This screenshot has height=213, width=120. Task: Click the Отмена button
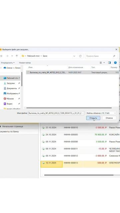tap(109, 118)
